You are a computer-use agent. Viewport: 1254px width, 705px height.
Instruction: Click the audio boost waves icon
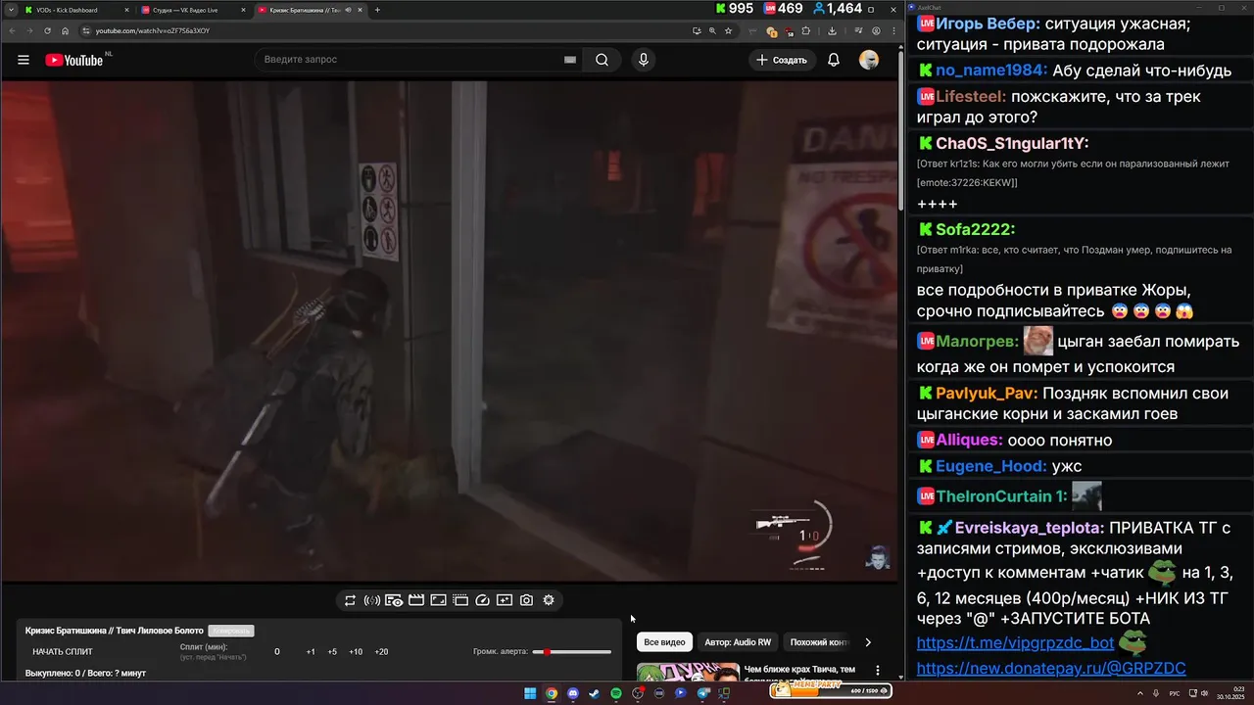coord(372,600)
